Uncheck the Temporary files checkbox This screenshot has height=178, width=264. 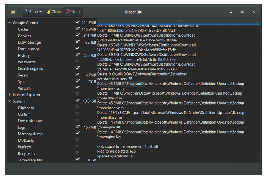tap(77, 159)
